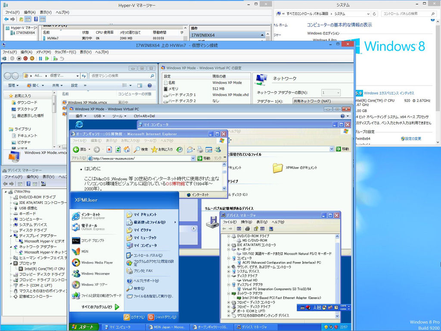441x331 pixels.
Task: Click the IE Favorites star button
Action: click(162, 150)
